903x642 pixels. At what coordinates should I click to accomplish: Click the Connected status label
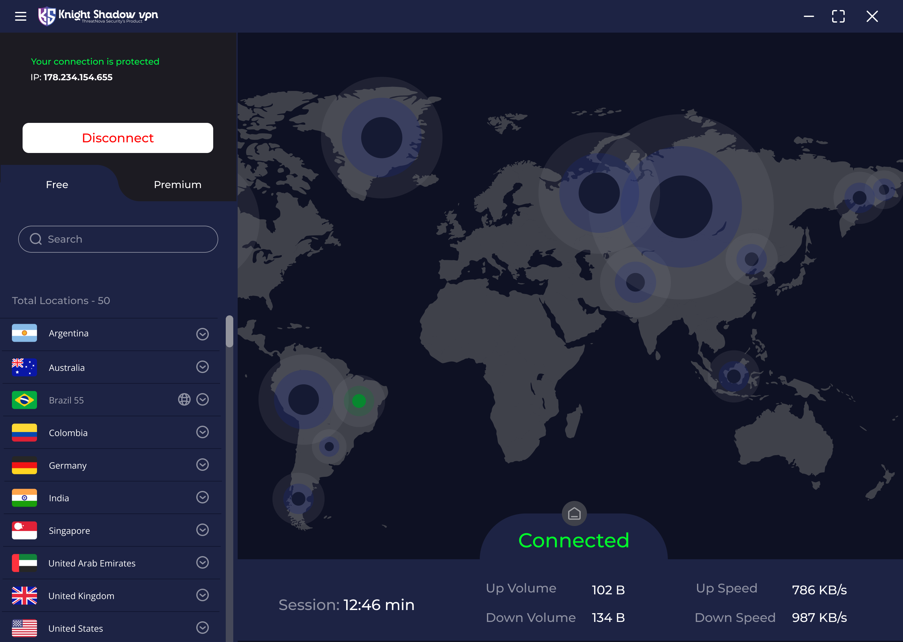click(x=574, y=540)
